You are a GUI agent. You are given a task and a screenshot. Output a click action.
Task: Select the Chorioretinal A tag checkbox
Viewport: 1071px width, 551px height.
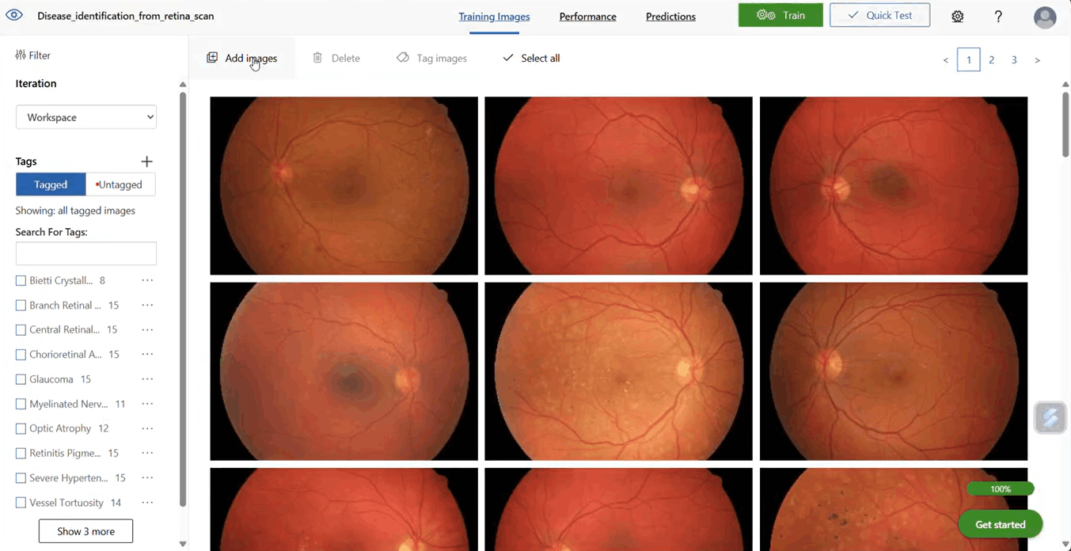(x=21, y=355)
